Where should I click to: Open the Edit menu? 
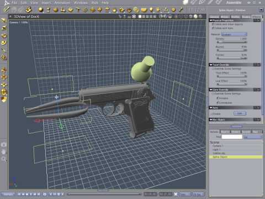[24, 3]
